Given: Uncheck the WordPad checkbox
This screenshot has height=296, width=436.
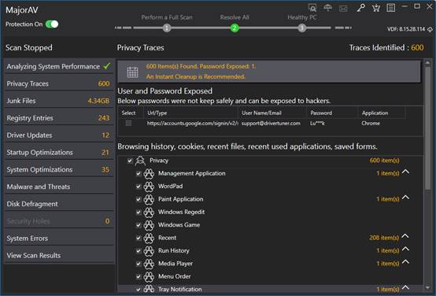Looking at the screenshot, I should click(x=139, y=186).
